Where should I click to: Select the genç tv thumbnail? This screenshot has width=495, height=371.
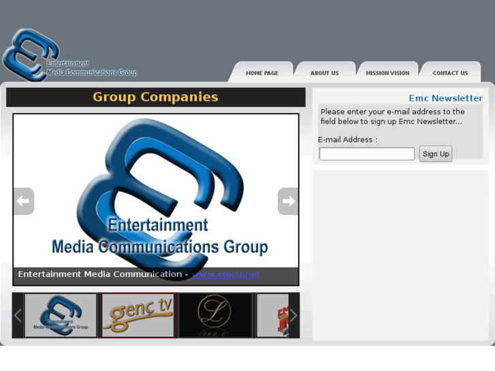point(138,315)
